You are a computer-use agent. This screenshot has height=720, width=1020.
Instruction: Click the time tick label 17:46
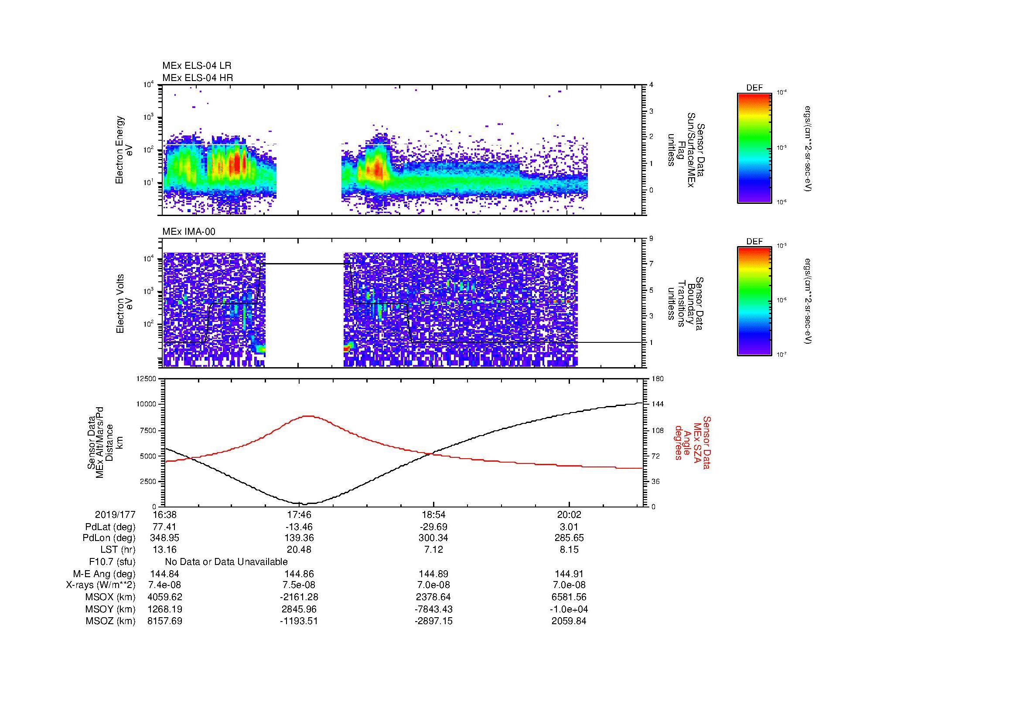[x=299, y=515]
